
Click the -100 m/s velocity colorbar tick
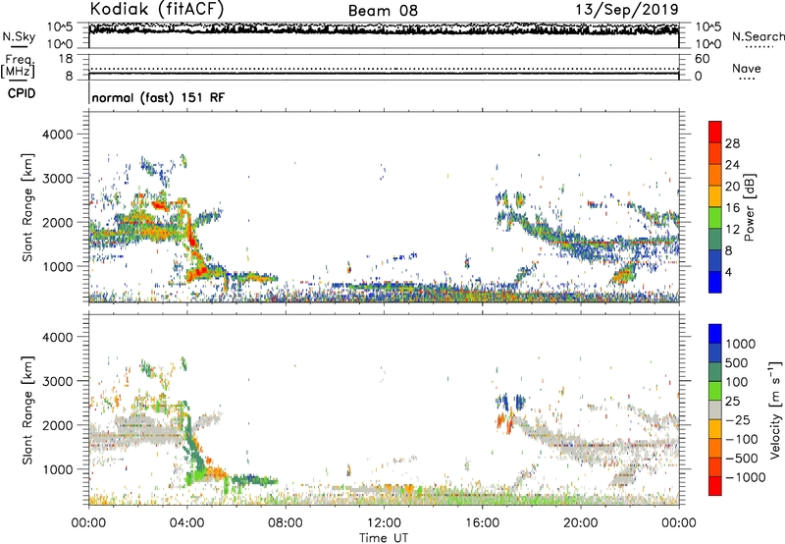click(x=742, y=439)
